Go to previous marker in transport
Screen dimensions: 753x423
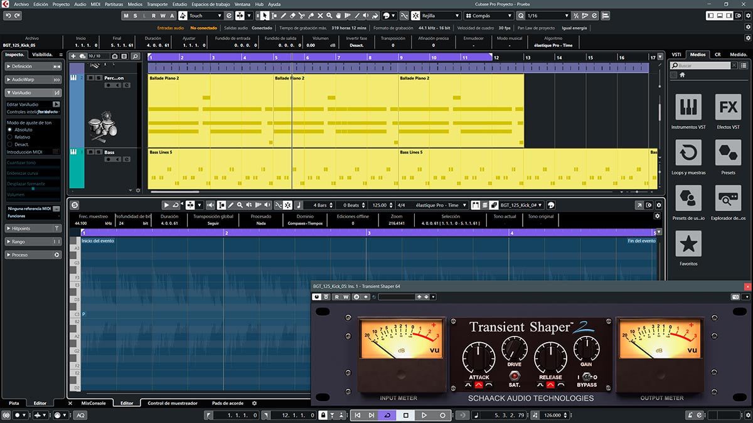357,415
